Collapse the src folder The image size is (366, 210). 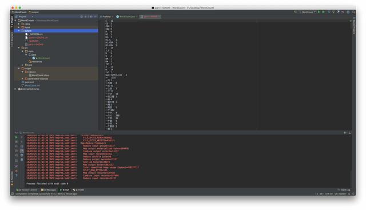[19, 47]
